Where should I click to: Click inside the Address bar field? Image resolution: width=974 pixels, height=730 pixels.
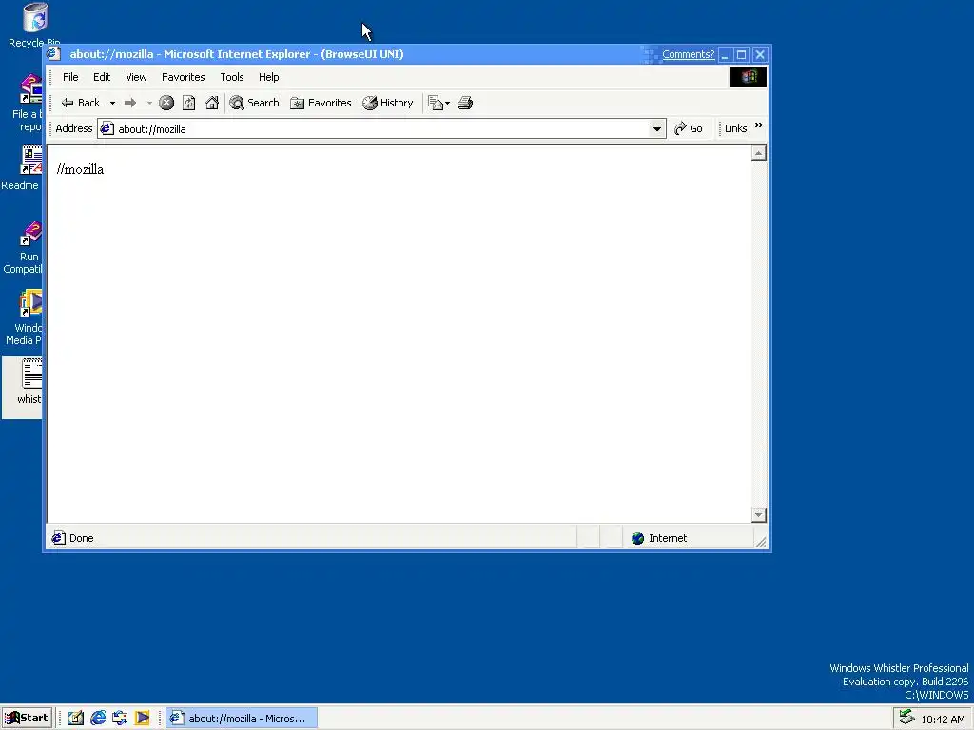point(380,129)
